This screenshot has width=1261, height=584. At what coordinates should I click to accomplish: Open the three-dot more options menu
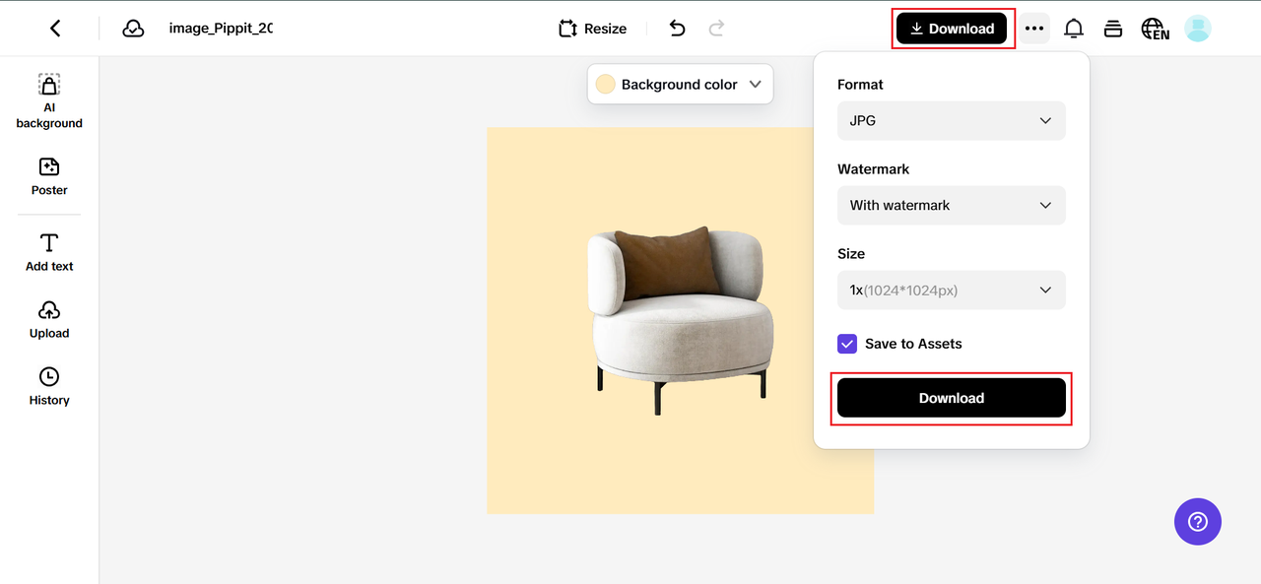click(1033, 29)
